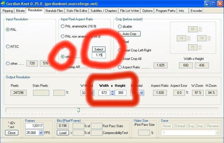The height and width of the screenshot is (143, 224).
Task: Click the Frames field 120117
Action: point(34,126)
